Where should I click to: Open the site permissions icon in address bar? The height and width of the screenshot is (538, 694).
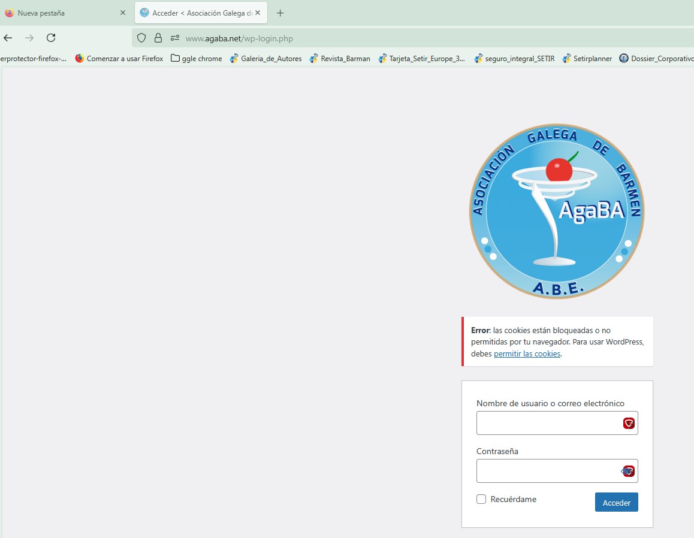(175, 38)
